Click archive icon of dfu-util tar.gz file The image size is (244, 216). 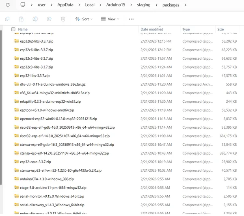17,84
